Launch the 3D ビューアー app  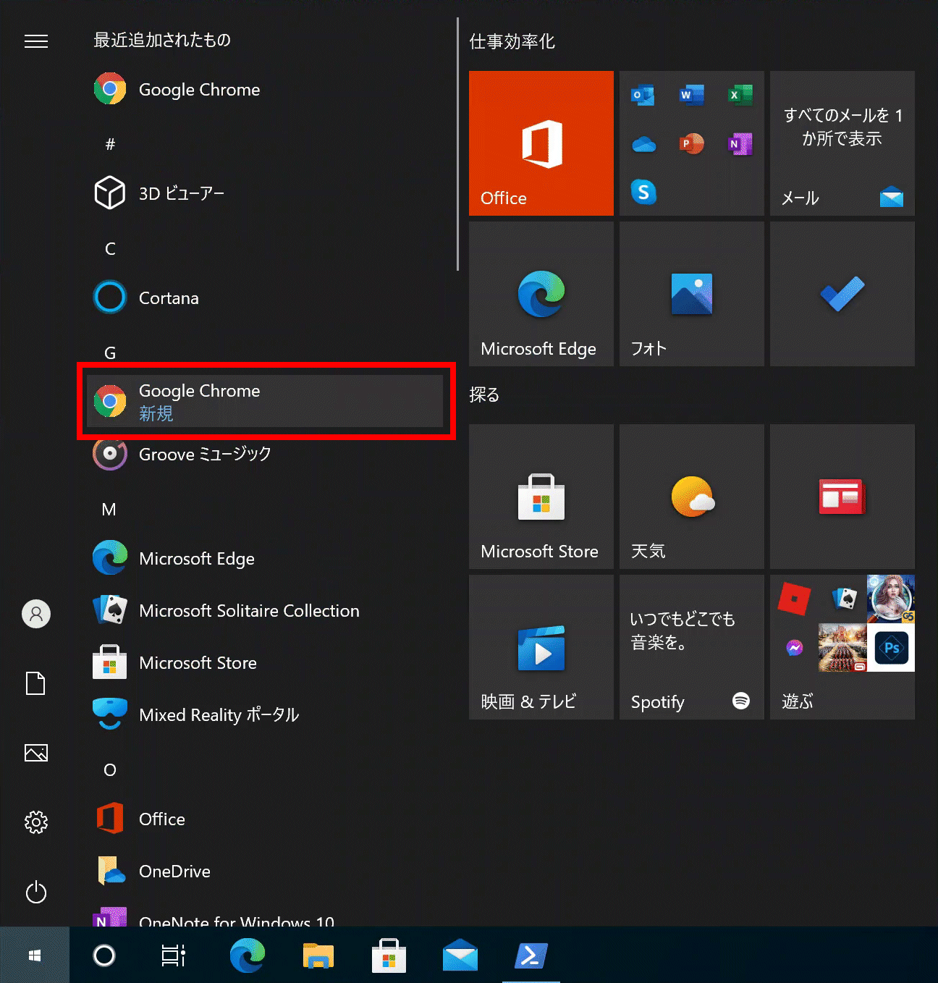264,193
